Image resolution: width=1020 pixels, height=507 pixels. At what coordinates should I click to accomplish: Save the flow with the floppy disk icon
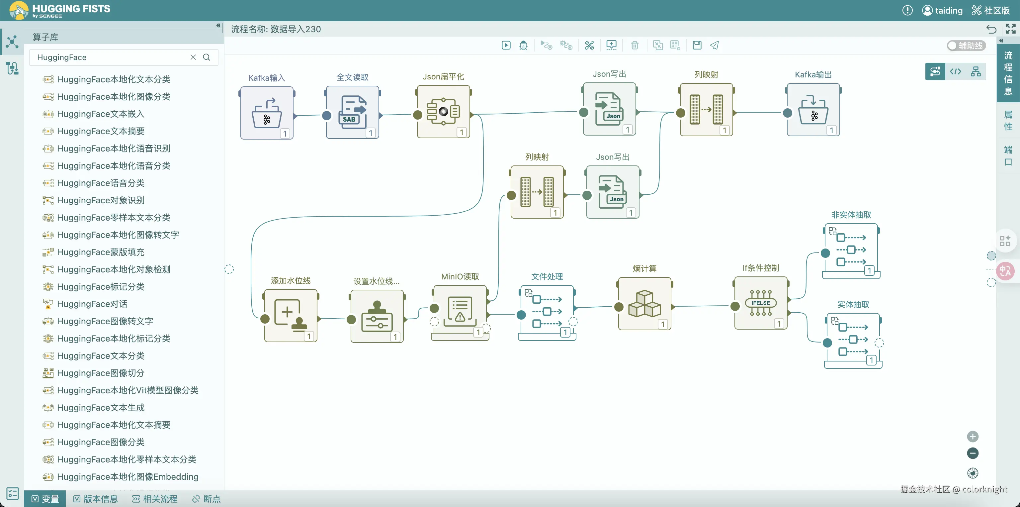click(697, 45)
